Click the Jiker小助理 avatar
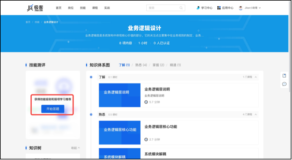 (241, 8)
